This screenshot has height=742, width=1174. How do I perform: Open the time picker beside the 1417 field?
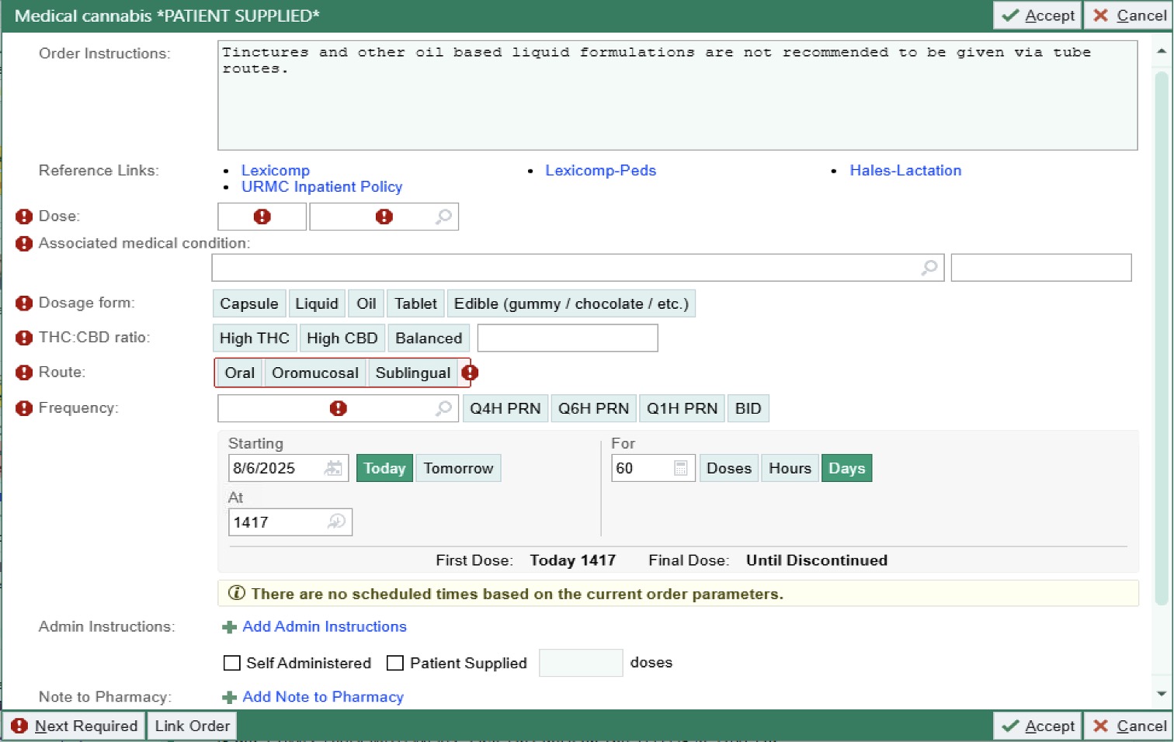(336, 522)
